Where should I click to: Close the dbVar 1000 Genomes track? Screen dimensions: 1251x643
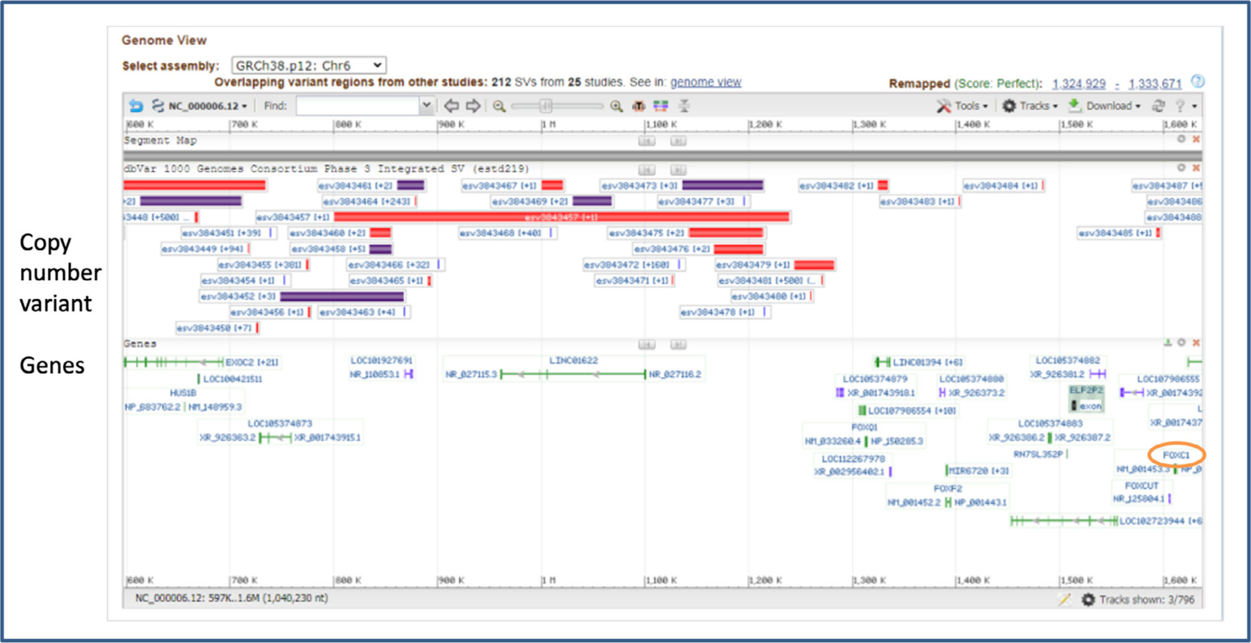click(x=1196, y=168)
